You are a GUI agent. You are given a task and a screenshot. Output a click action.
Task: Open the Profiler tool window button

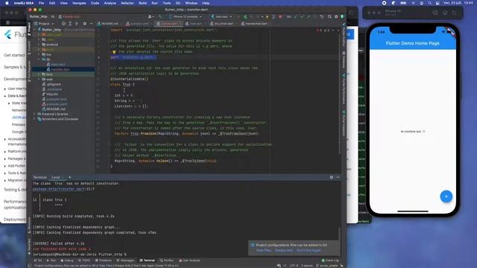[x=167, y=261]
